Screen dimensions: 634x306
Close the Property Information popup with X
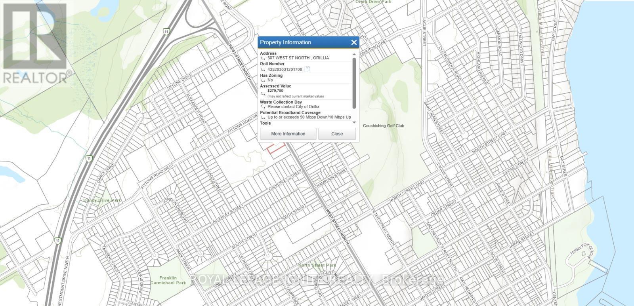pyautogui.click(x=354, y=43)
